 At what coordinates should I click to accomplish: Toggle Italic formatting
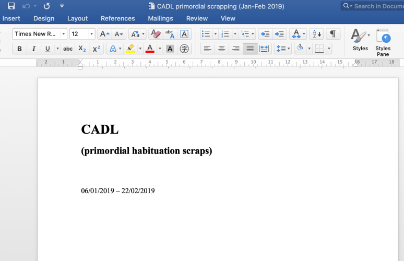(x=33, y=49)
